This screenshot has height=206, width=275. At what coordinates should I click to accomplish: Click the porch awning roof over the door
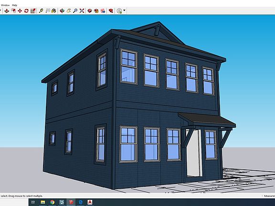pyautogui.click(x=207, y=120)
